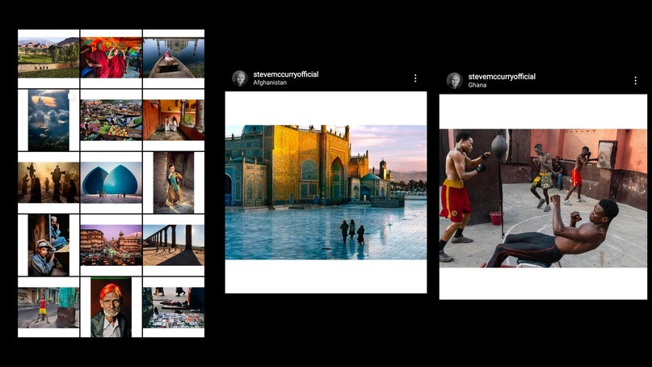This screenshot has width=652, height=367.
Task: Open woman in yellow dress thumbnail
Action: (x=174, y=182)
